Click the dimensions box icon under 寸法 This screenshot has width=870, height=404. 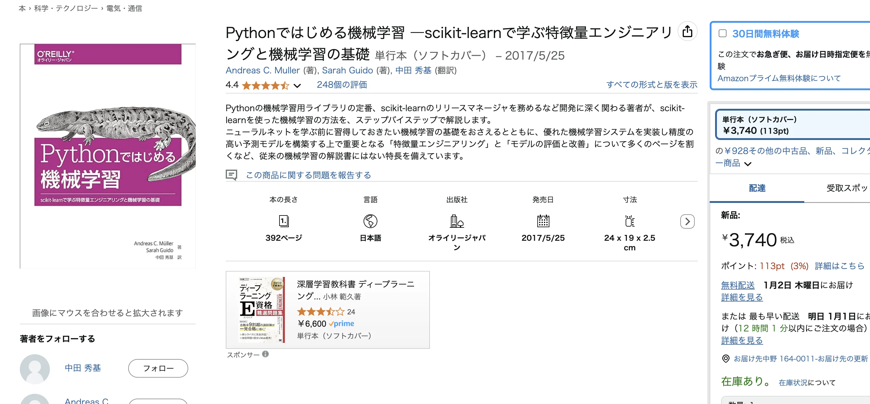pyautogui.click(x=629, y=221)
